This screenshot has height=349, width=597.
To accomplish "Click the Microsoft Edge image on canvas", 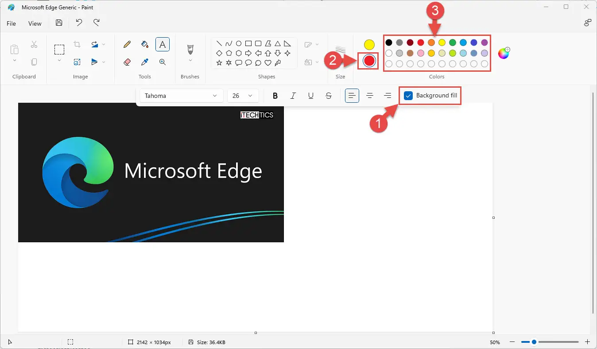I will pyautogui.click(x=151, y=172).
